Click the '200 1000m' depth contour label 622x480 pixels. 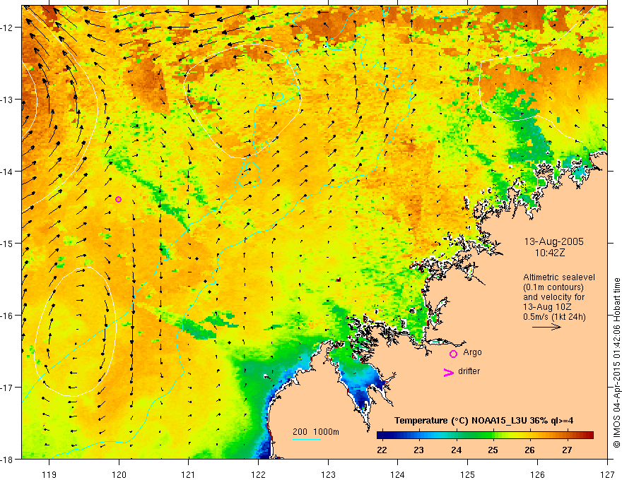316,432
